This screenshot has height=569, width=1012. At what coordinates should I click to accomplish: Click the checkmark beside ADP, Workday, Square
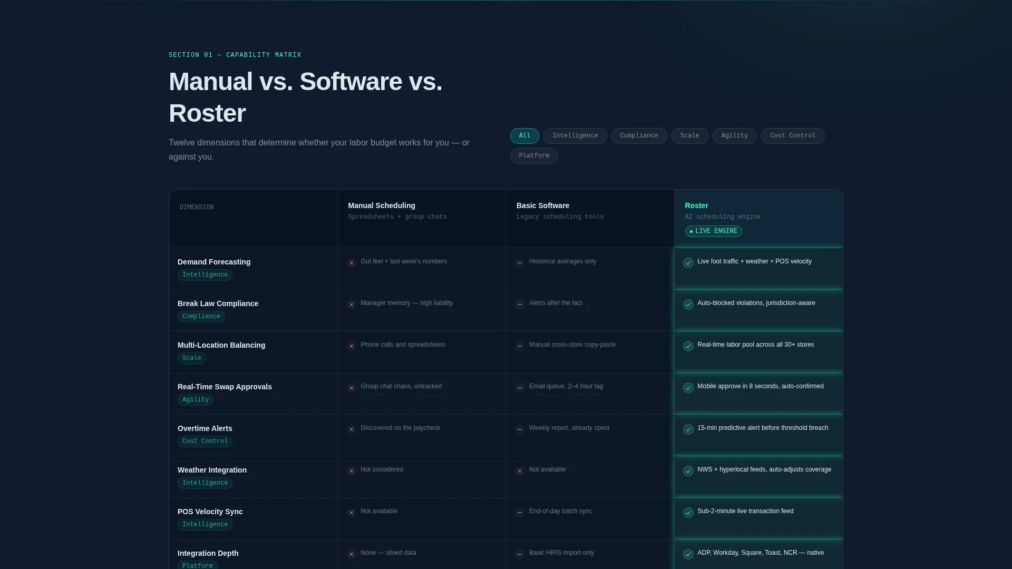coord(688,554)
